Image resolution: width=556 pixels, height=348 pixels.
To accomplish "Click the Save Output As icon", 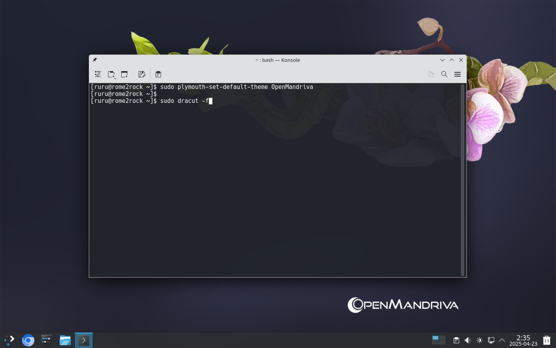I will (x=142, y=74).
